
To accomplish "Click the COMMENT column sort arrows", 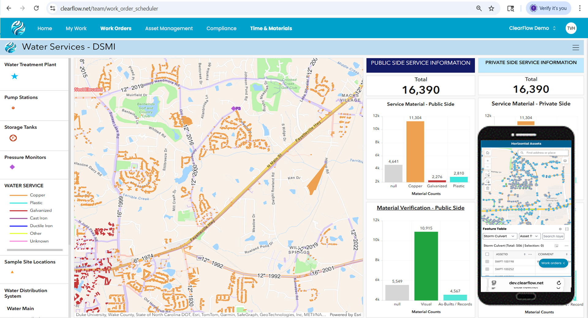I will pyautogui.click(x=567, y=254).
